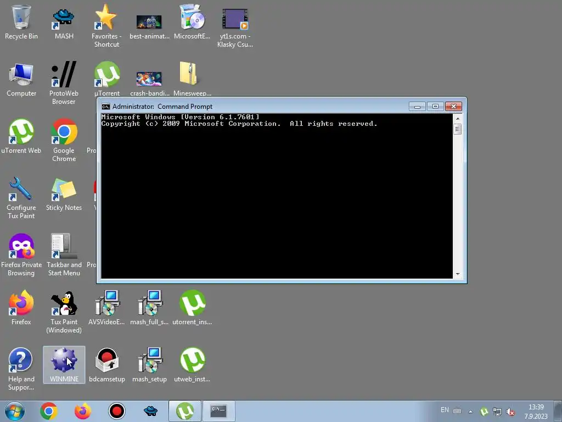Select the Favorites - Shortcut star icon
Viewport: 562px width, 422px height.
pyautogui.click(x=106, y=26)
